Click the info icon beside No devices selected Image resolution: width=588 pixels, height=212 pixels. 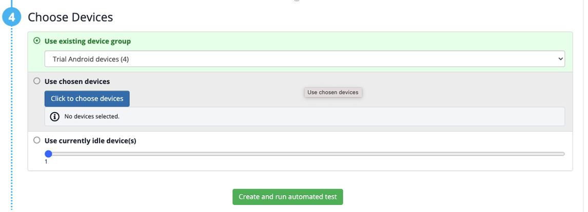coord(54,117)
